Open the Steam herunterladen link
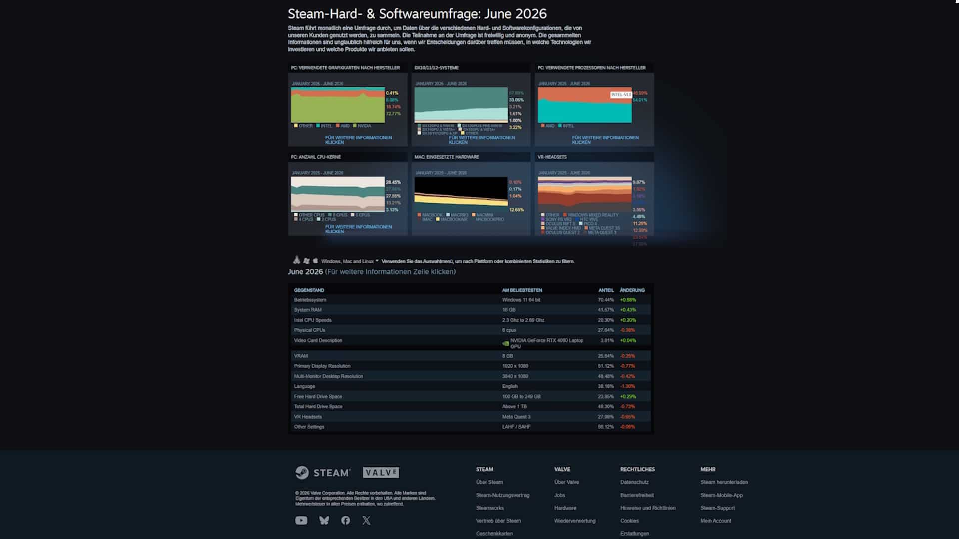The height and width of the screenshot is (539, 959). [724, 482]
